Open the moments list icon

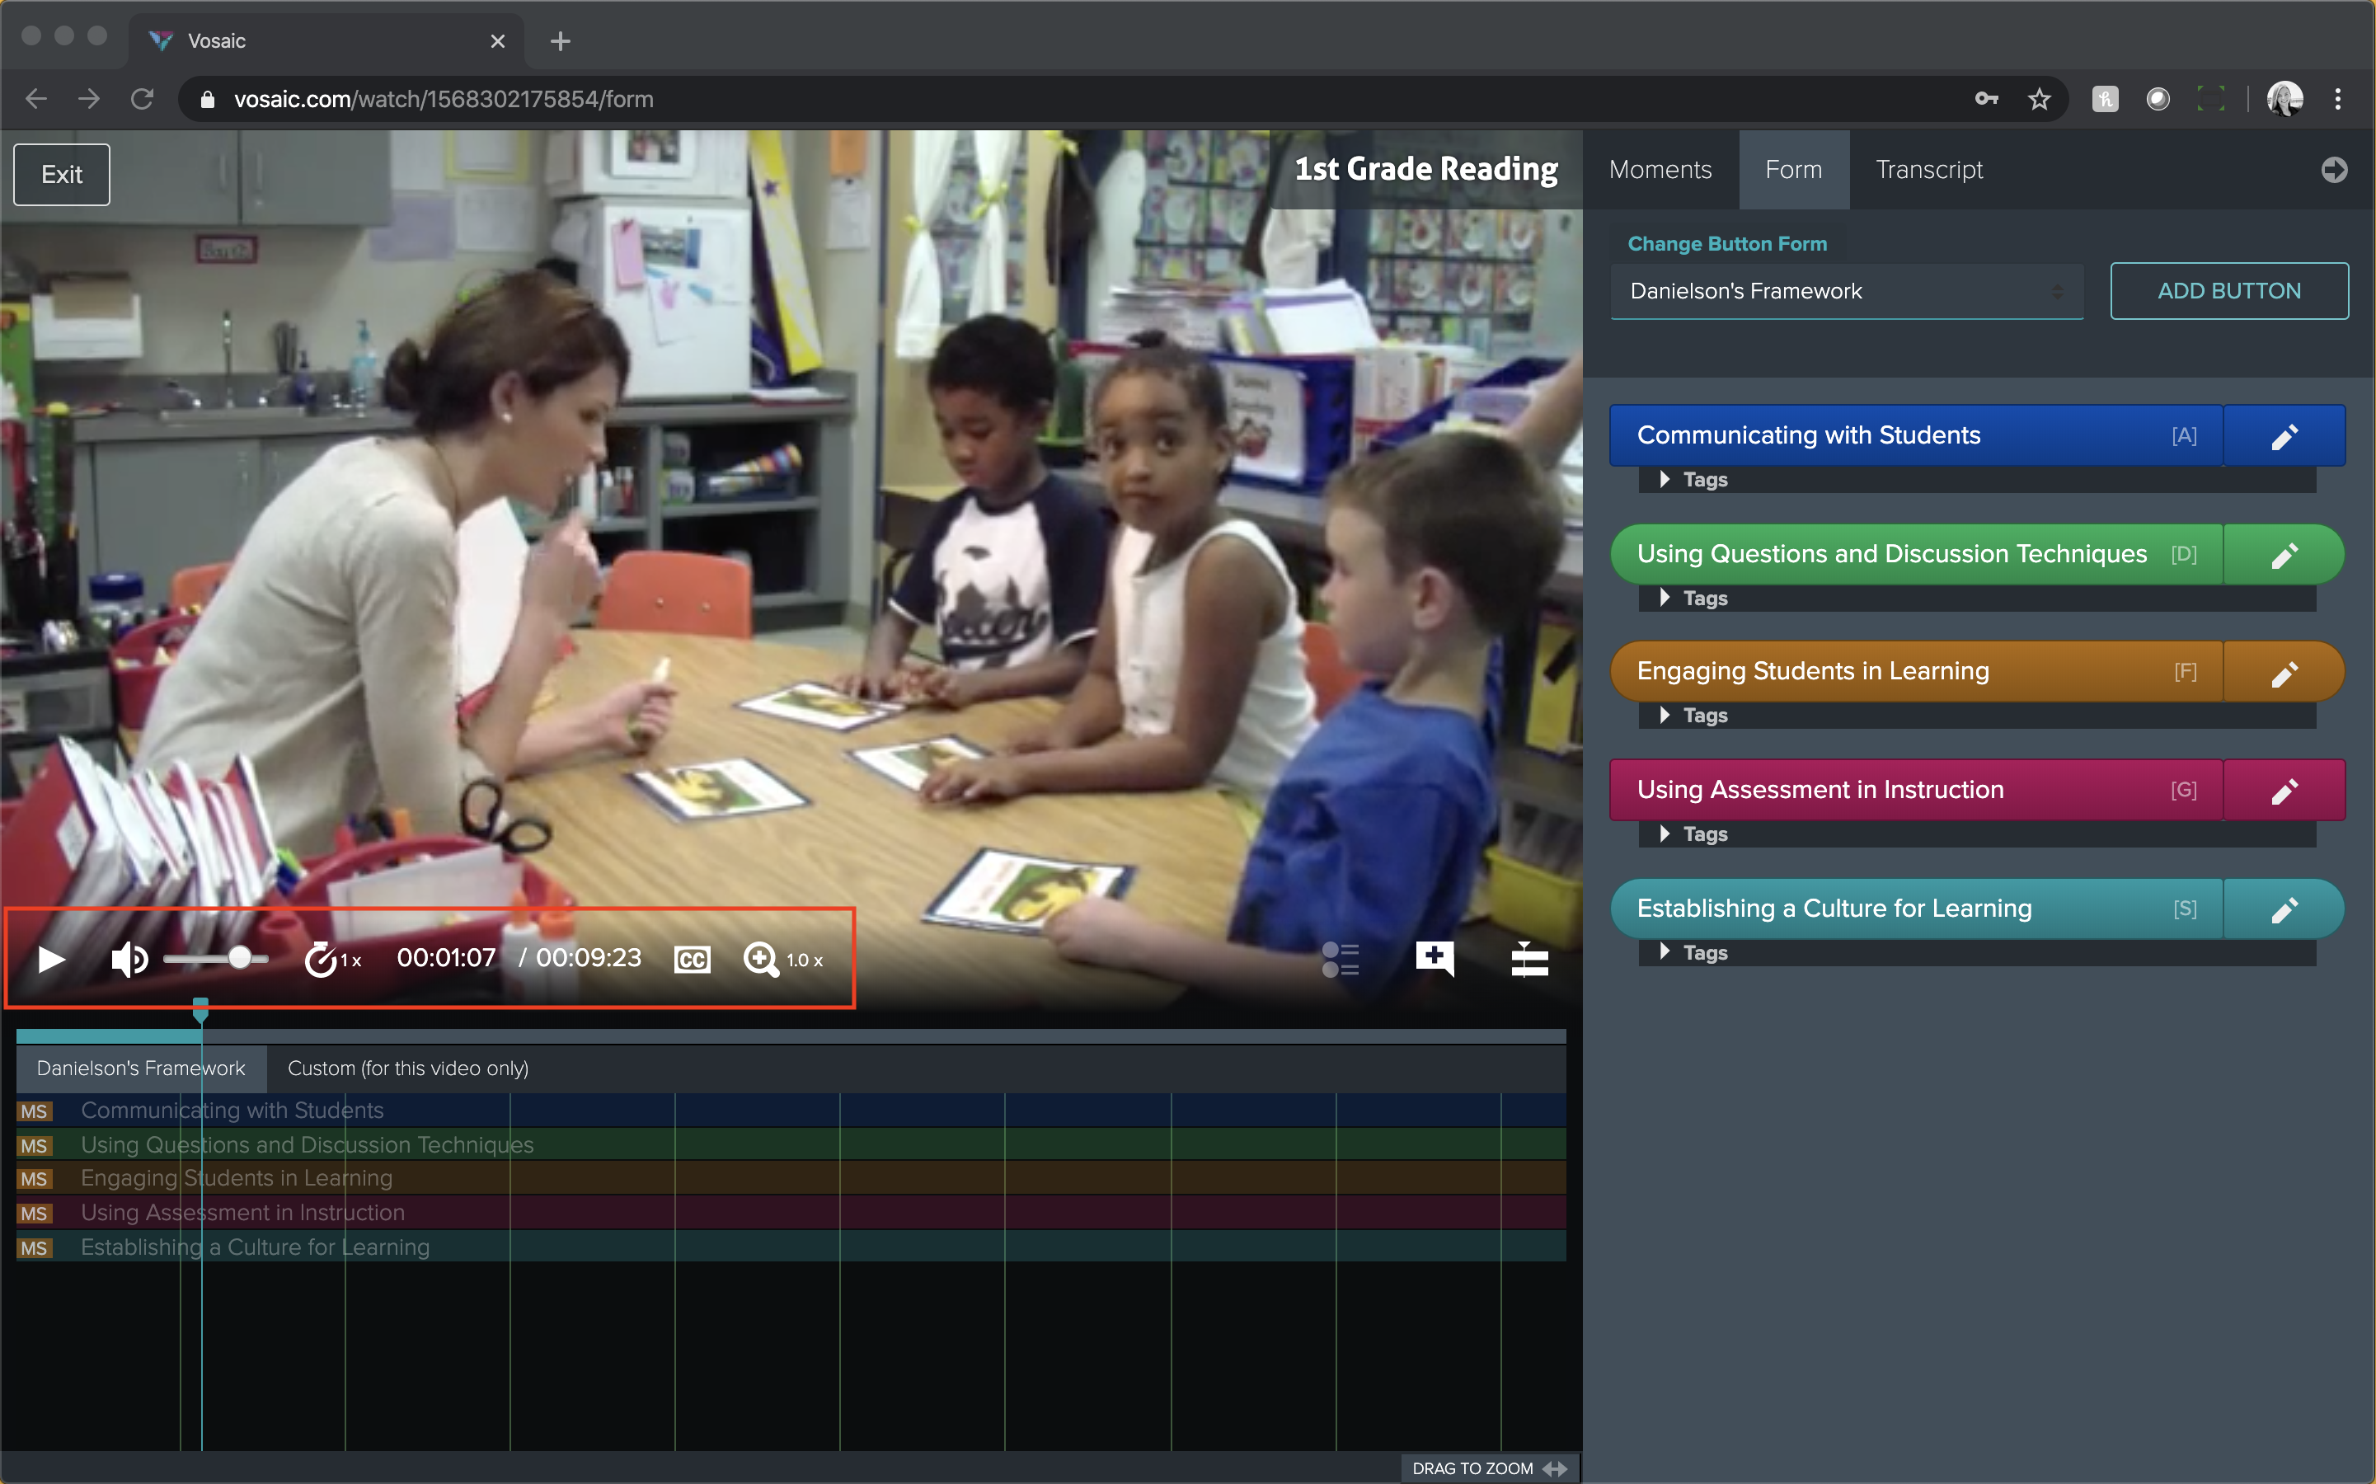tap(1341, 959)
